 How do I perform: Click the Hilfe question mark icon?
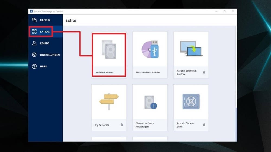tap(34, 66)
